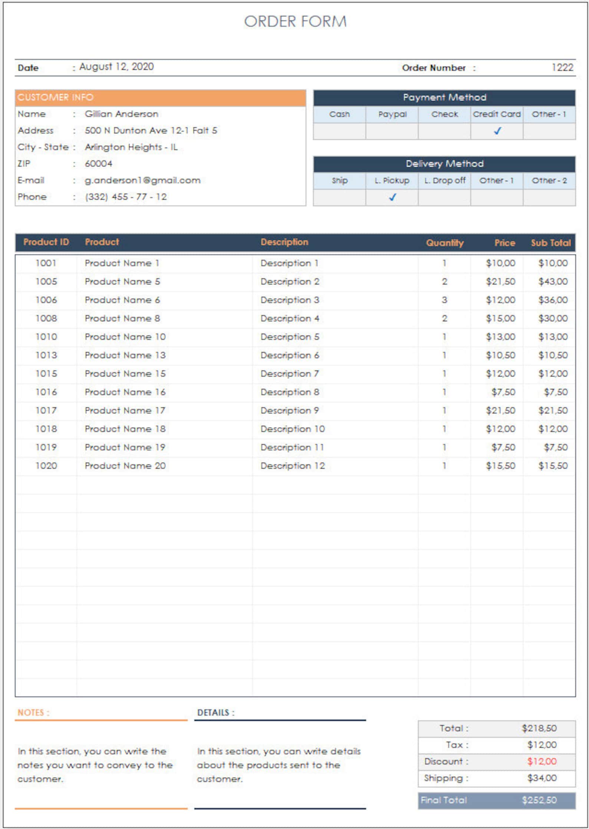Screen dimensions: 589x829
Task: Select the date value August 12, 2020
Action: [116, 67]
